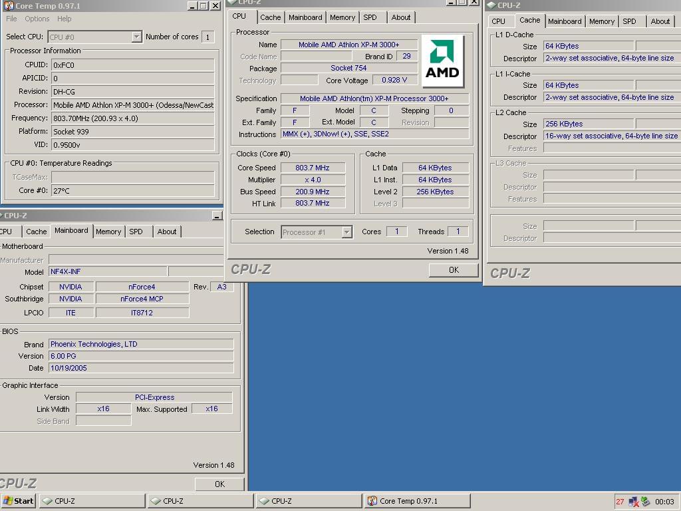The image size is (681, 511).
Task: Click the PCI-Express graphic interface version
Action: click(x=154, y=397)
